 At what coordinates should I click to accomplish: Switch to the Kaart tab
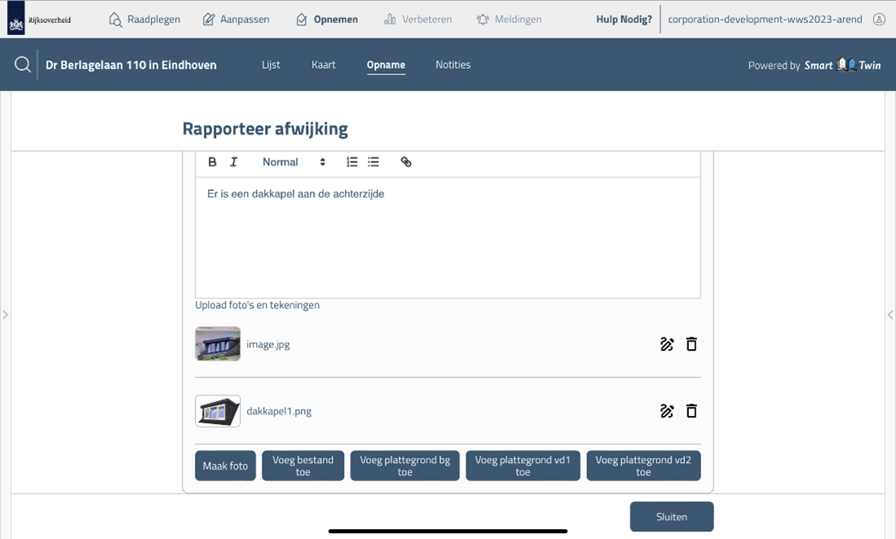[324, 64]
